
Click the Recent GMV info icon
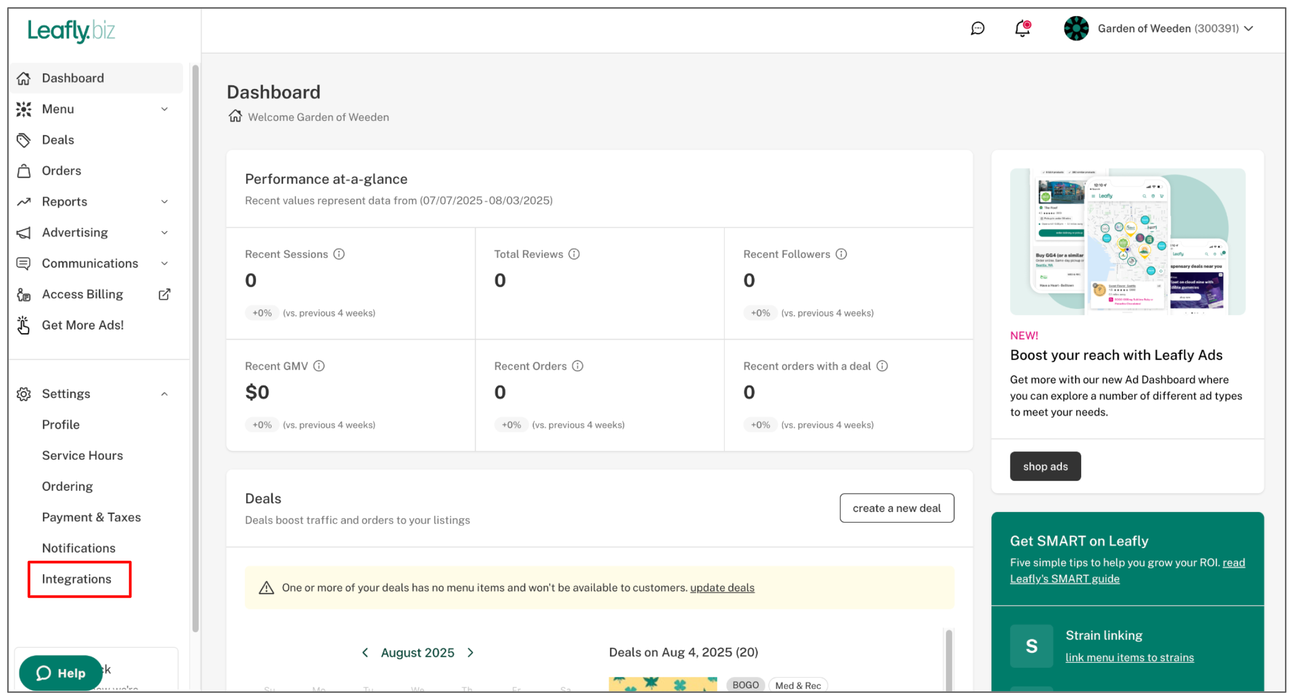[319, 366]
